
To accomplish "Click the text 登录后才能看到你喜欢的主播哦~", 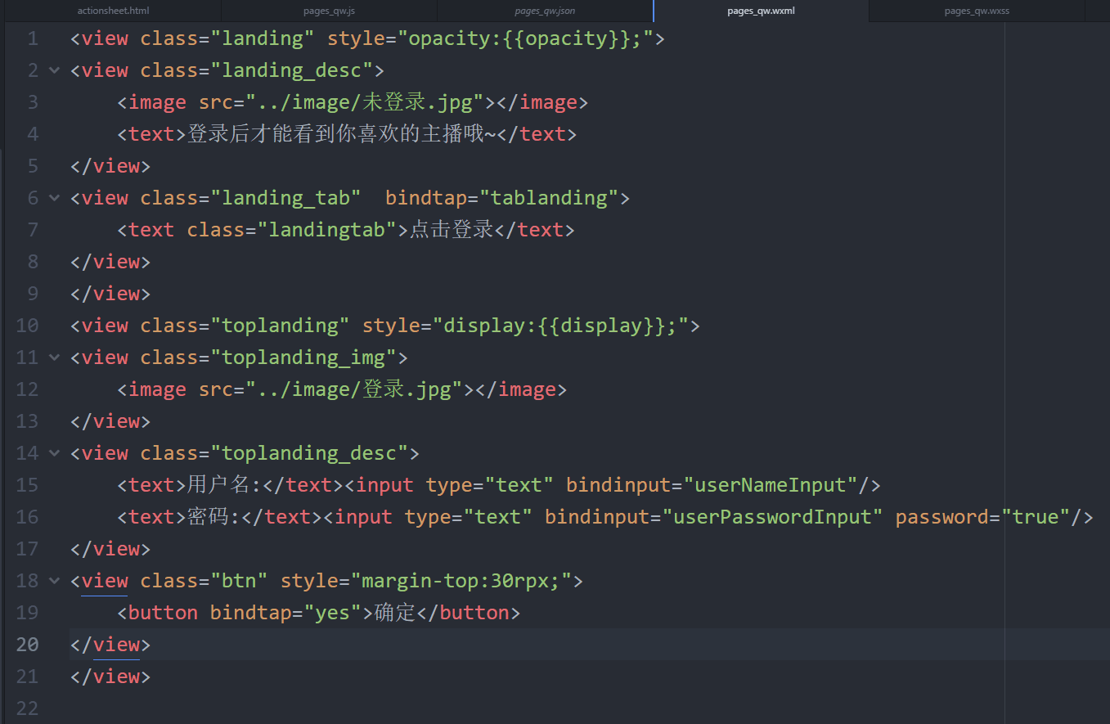I will point(342,134).
